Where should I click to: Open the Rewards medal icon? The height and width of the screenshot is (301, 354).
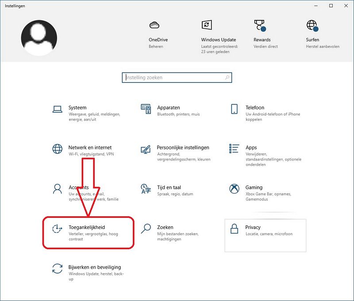pos(260,25)
